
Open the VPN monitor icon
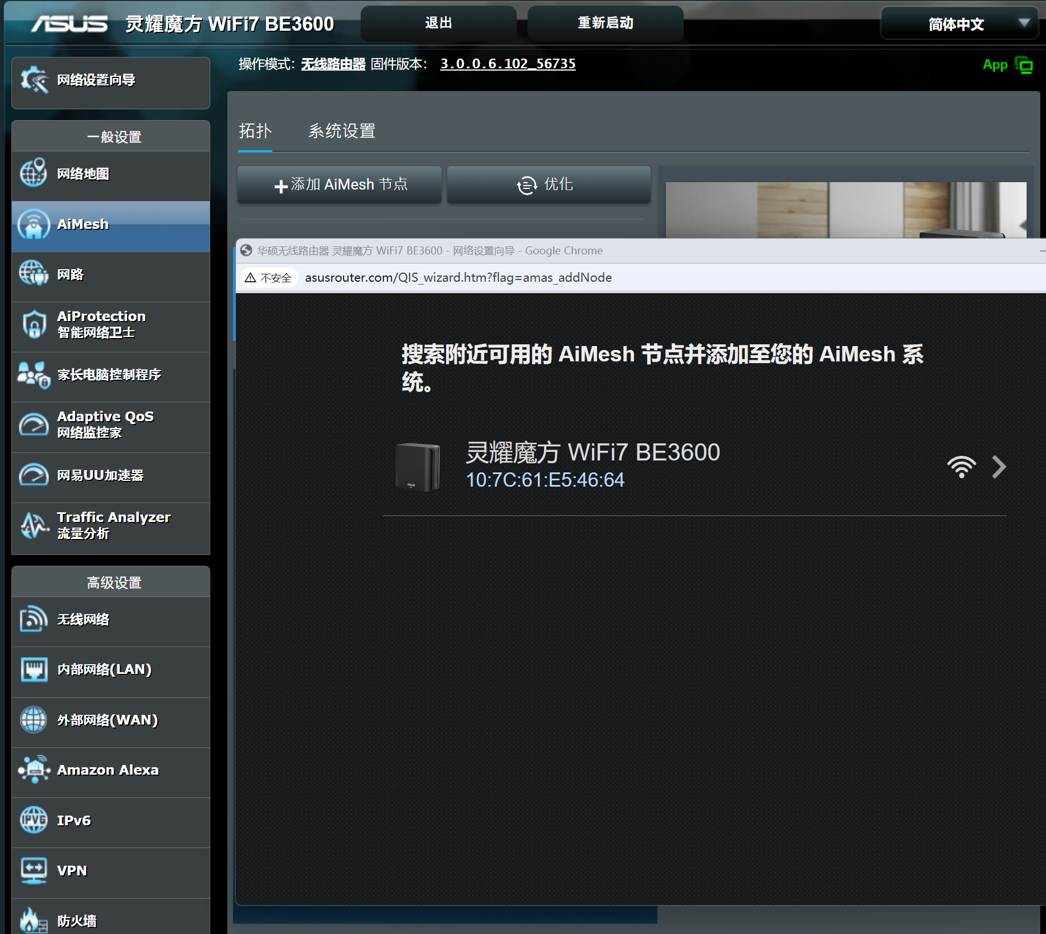(34, 870)
